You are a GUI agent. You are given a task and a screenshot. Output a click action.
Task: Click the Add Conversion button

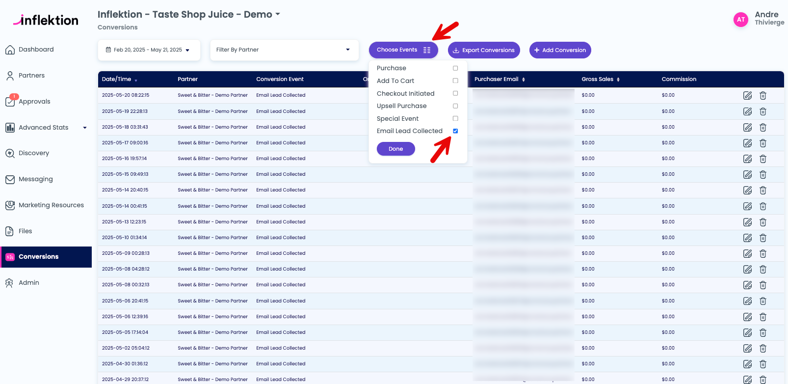(x=560, y=50)
